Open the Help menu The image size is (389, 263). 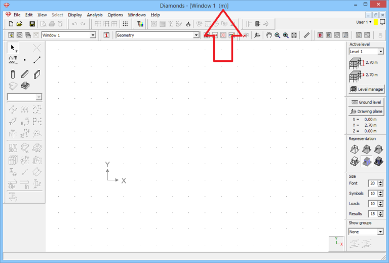click(x=155, y=15)
